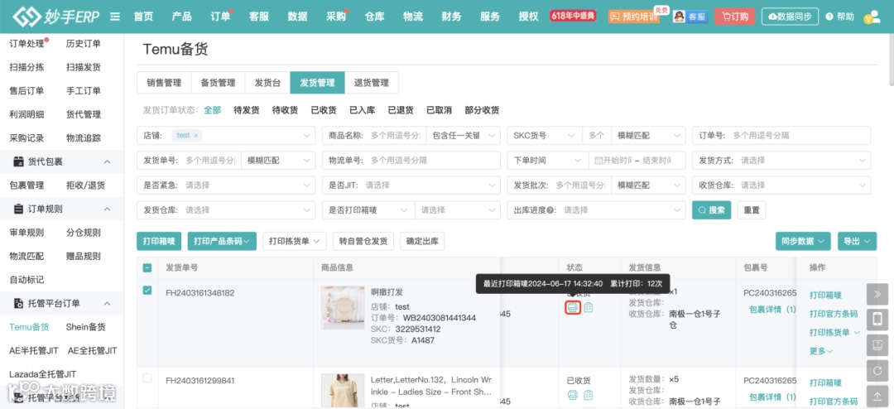Open the 是否JIT dropdown
The image size is (894, 409).
click(x=411, y=185)
